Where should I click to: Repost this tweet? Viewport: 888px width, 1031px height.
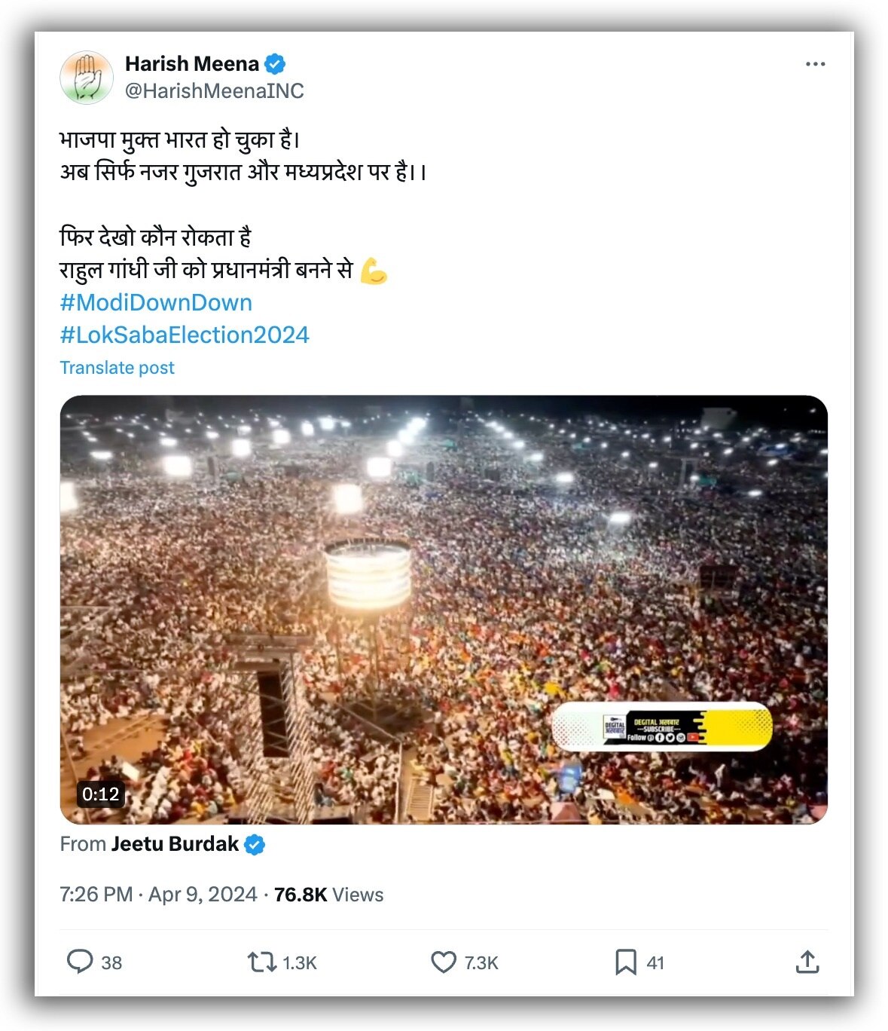coord(263,962)
